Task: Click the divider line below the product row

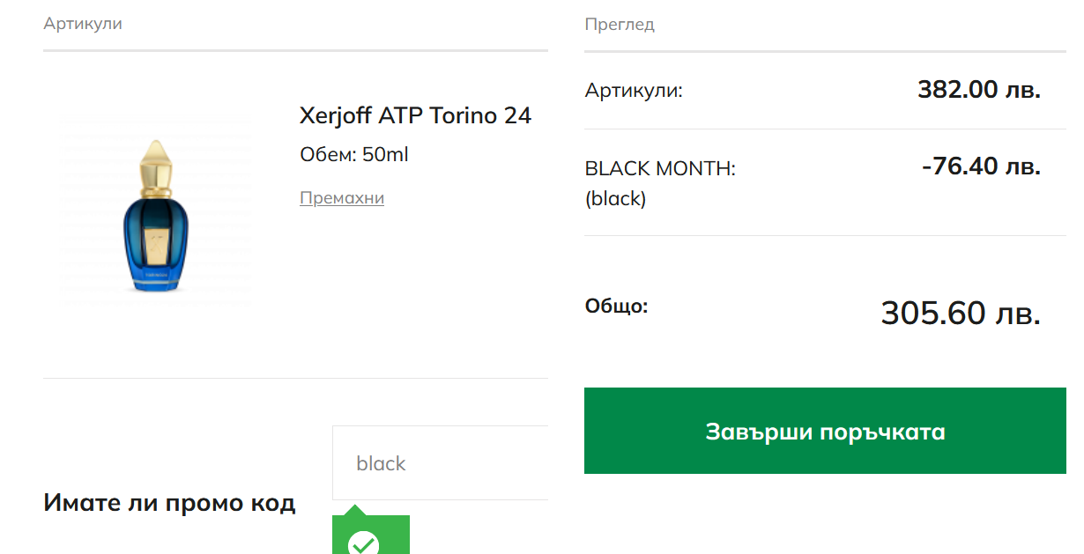Action: coord(295,378)
